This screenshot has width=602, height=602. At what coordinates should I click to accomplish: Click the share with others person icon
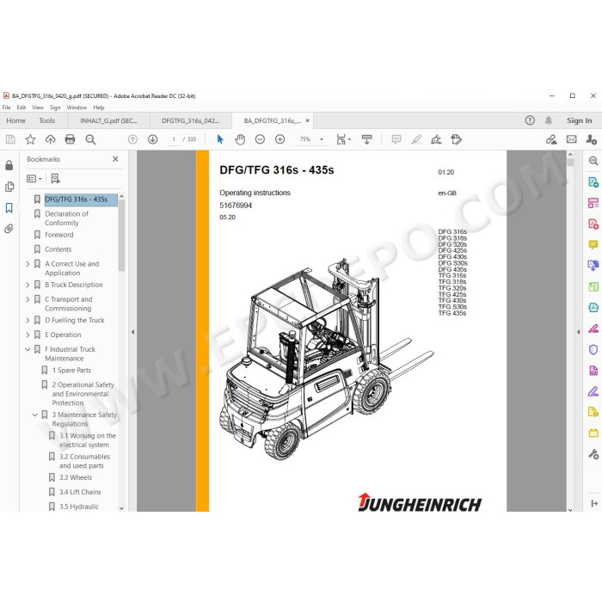point(592,139)
